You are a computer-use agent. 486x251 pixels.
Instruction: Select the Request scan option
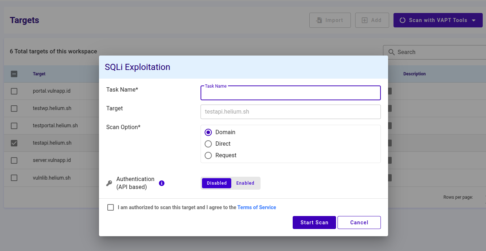click(x=208, y=155)
